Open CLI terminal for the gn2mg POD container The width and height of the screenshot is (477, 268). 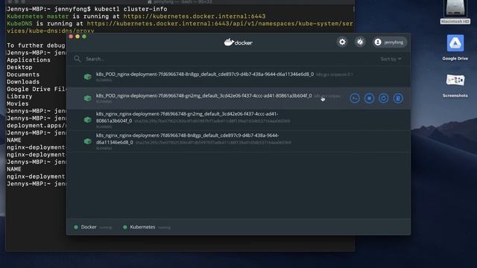(355, 98)
